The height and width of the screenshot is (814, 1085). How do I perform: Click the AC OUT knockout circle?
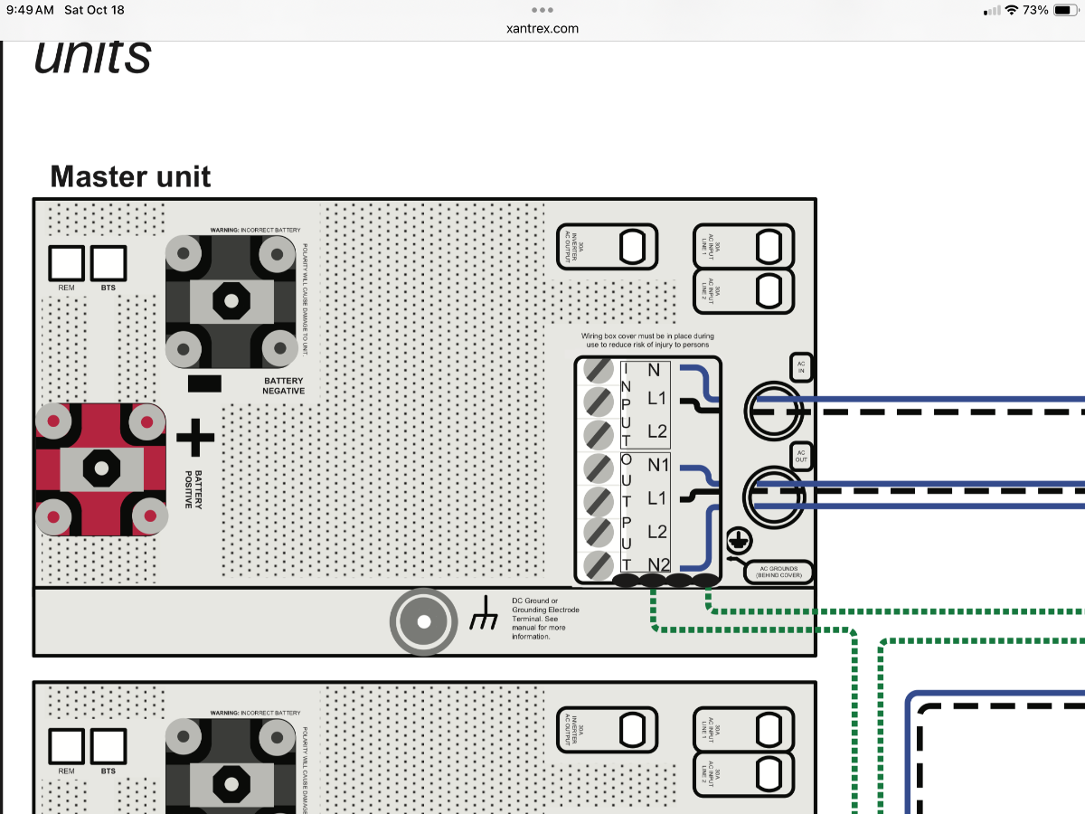click(774, 497)
